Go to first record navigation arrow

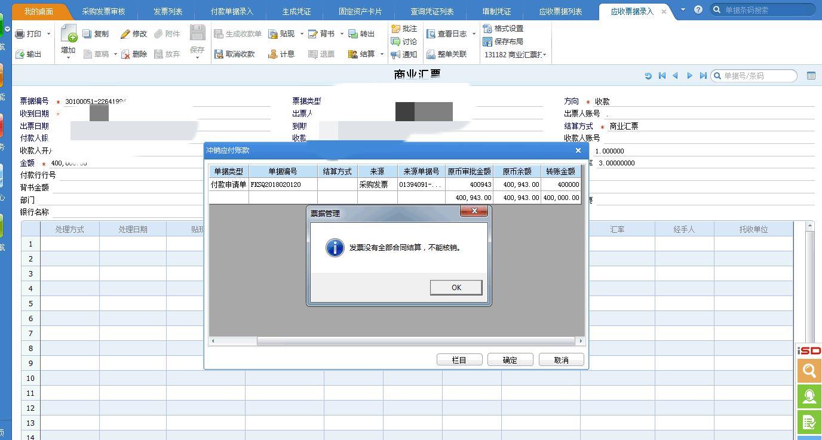(x=662, y=76)
